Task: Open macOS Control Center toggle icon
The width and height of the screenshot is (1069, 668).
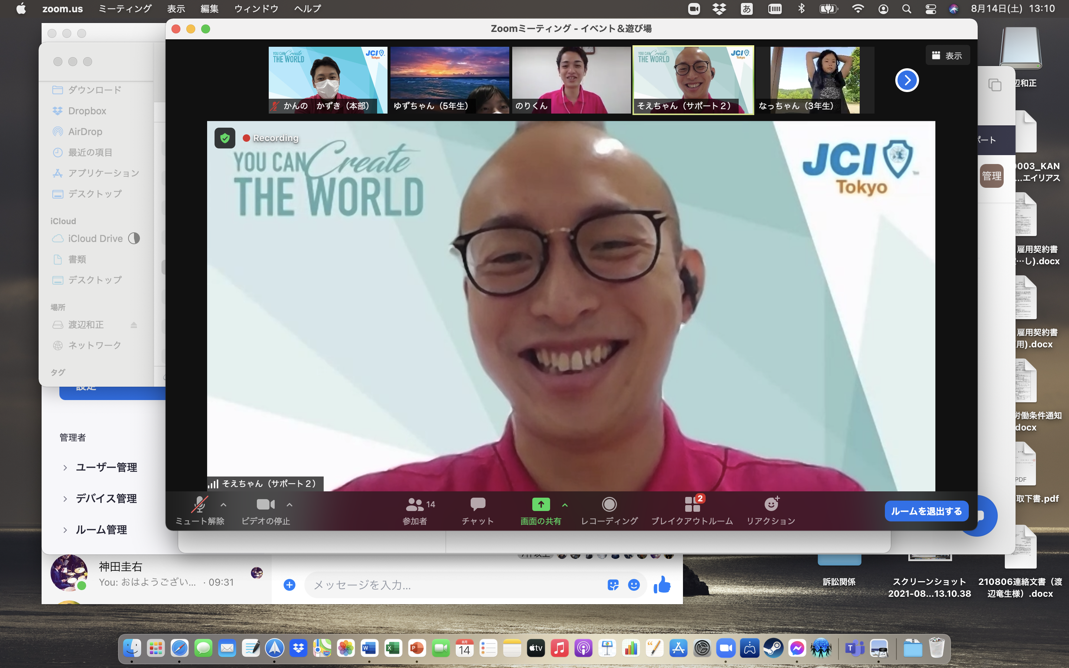Action: click(x=930, y=9)
